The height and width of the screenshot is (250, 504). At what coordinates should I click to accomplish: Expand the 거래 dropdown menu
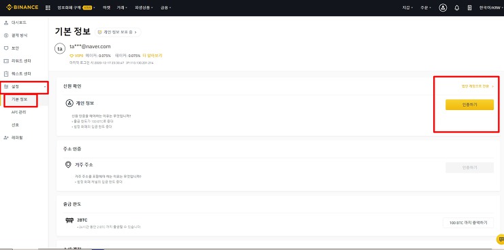(x=122, y=7)
